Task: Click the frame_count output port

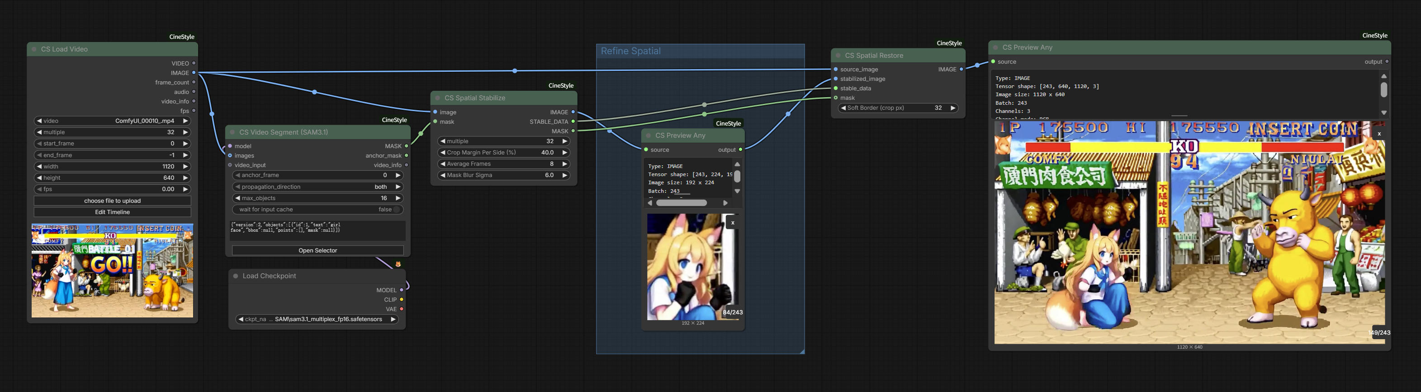Action: click(194, 82)
